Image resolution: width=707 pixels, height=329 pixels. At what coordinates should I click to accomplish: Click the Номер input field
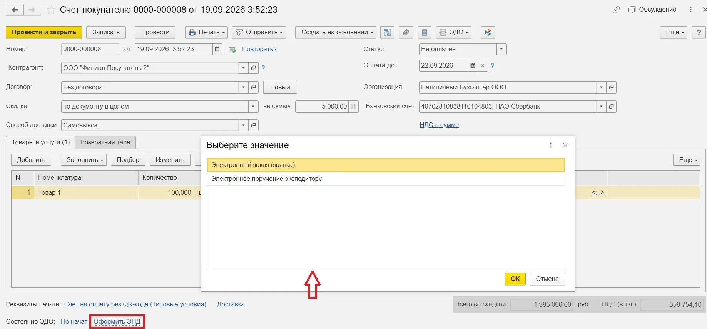(90, 49)
